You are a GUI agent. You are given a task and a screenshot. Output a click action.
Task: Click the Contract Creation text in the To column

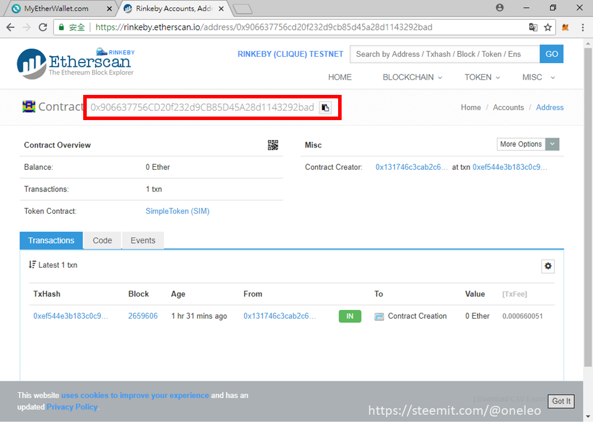pos(417,316)
